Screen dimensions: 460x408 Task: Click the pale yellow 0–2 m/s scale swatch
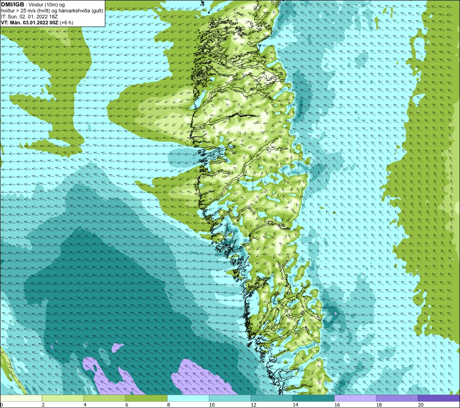[x=21, y=398]
